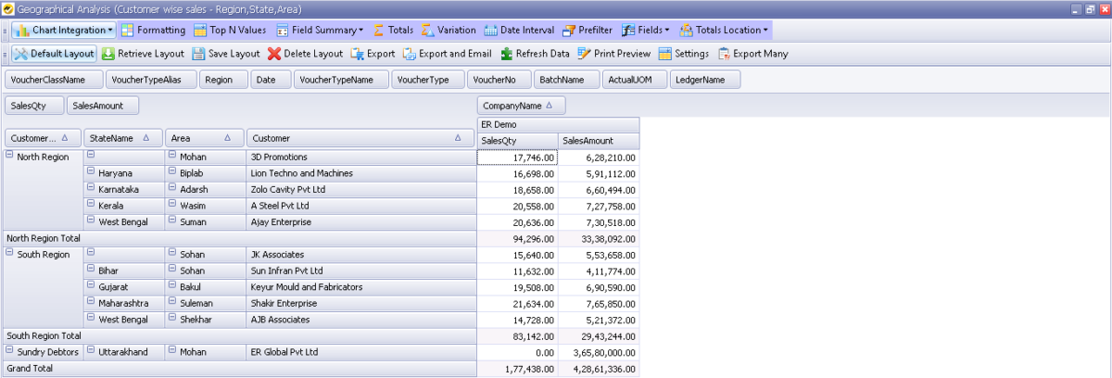Image resolution: width=1112 pixels, height=378 pixels.
Task: Open the Date Interval option
Action: [x=519, y=31]
